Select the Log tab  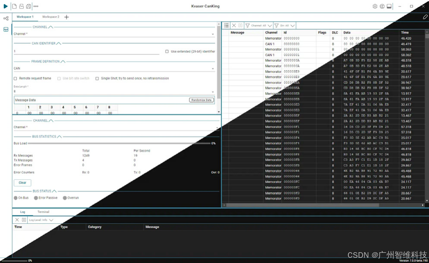(x=22, y=212)
